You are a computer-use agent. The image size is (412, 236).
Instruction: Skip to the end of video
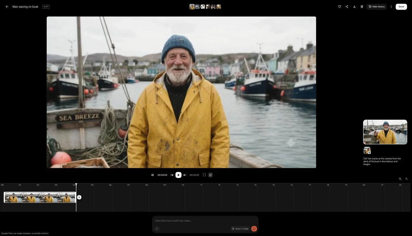(x=185, y=175)
